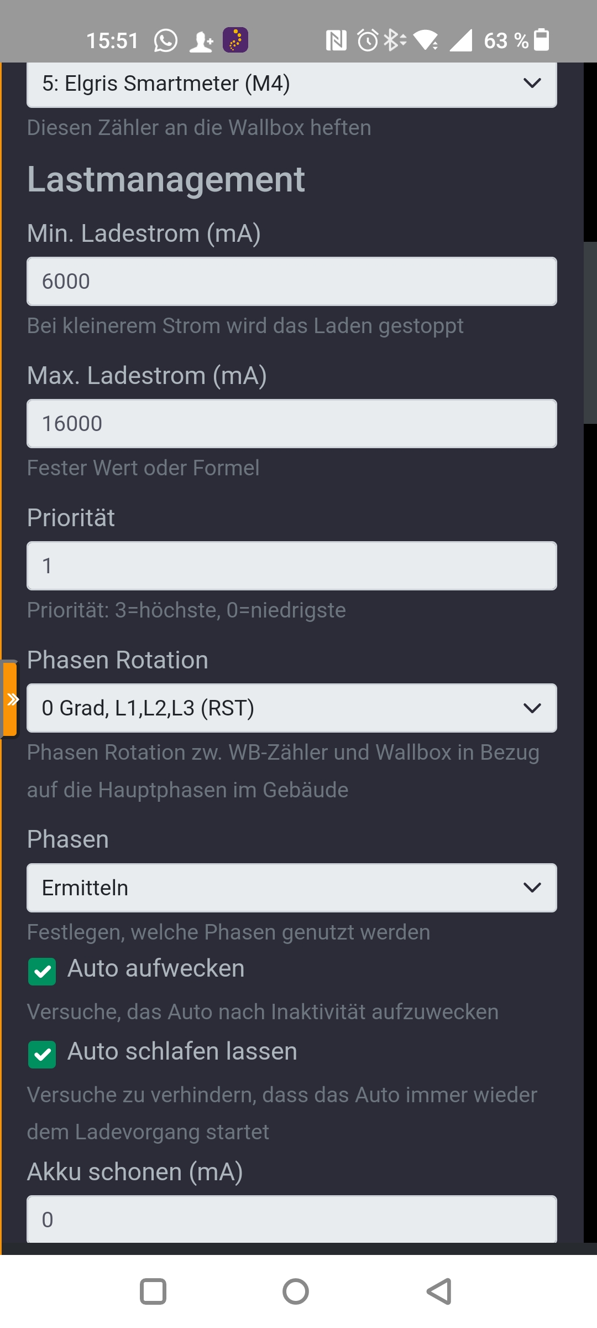Open the Phasen Ermitteln dropdown
Image resolution: width=597 pixels, height=1328 pixels.
coord(292,888)
